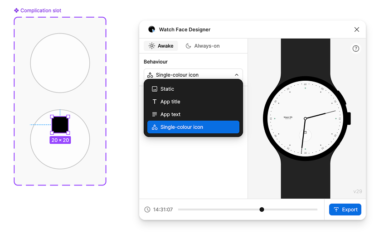Click the Complication slot component icon
379x234 pixels.
point(16,10)
